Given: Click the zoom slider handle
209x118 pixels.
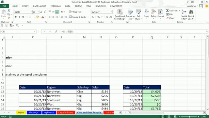Looking at the screenshot, I should coord(189,117).
